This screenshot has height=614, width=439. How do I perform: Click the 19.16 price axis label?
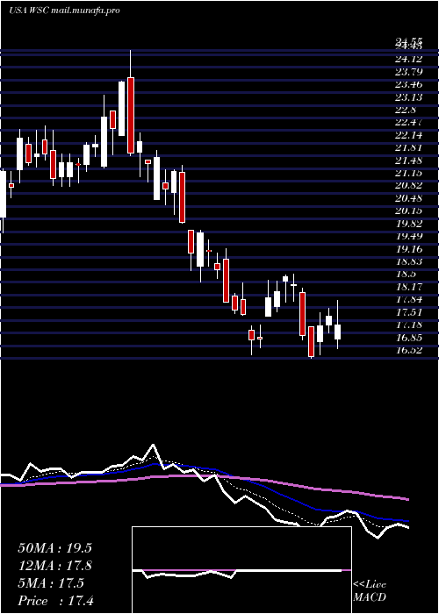tap(408, 248)
